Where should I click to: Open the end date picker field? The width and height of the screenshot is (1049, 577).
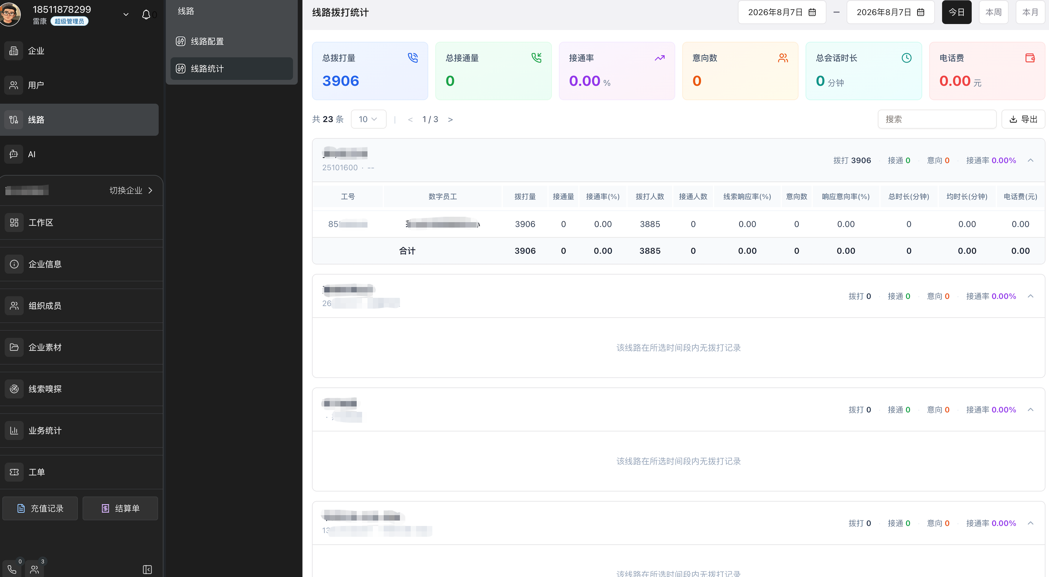pos(890,12)
